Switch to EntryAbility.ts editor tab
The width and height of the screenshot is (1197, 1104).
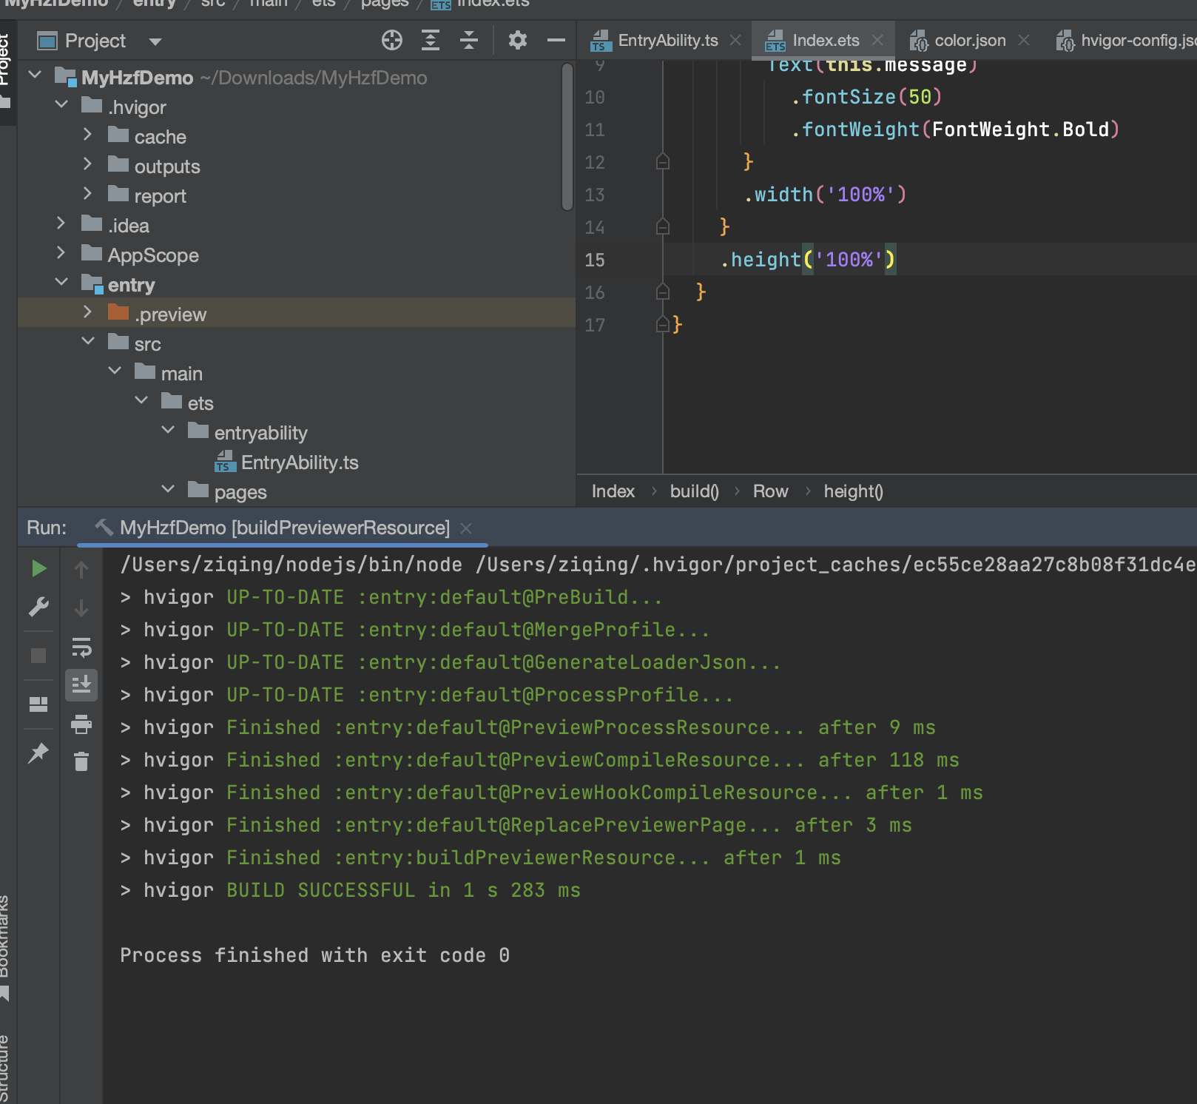tap(667, 41)
